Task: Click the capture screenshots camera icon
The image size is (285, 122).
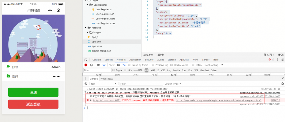Action: [99, 65]
